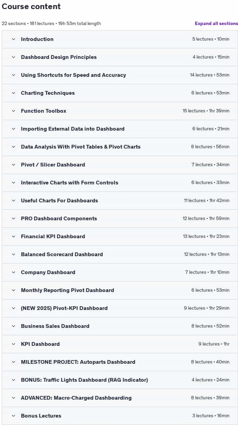Viewport: 238px width, 425px height.
Task: Expand the Charting Techniques chevron arrow
Action: [14, 93]
